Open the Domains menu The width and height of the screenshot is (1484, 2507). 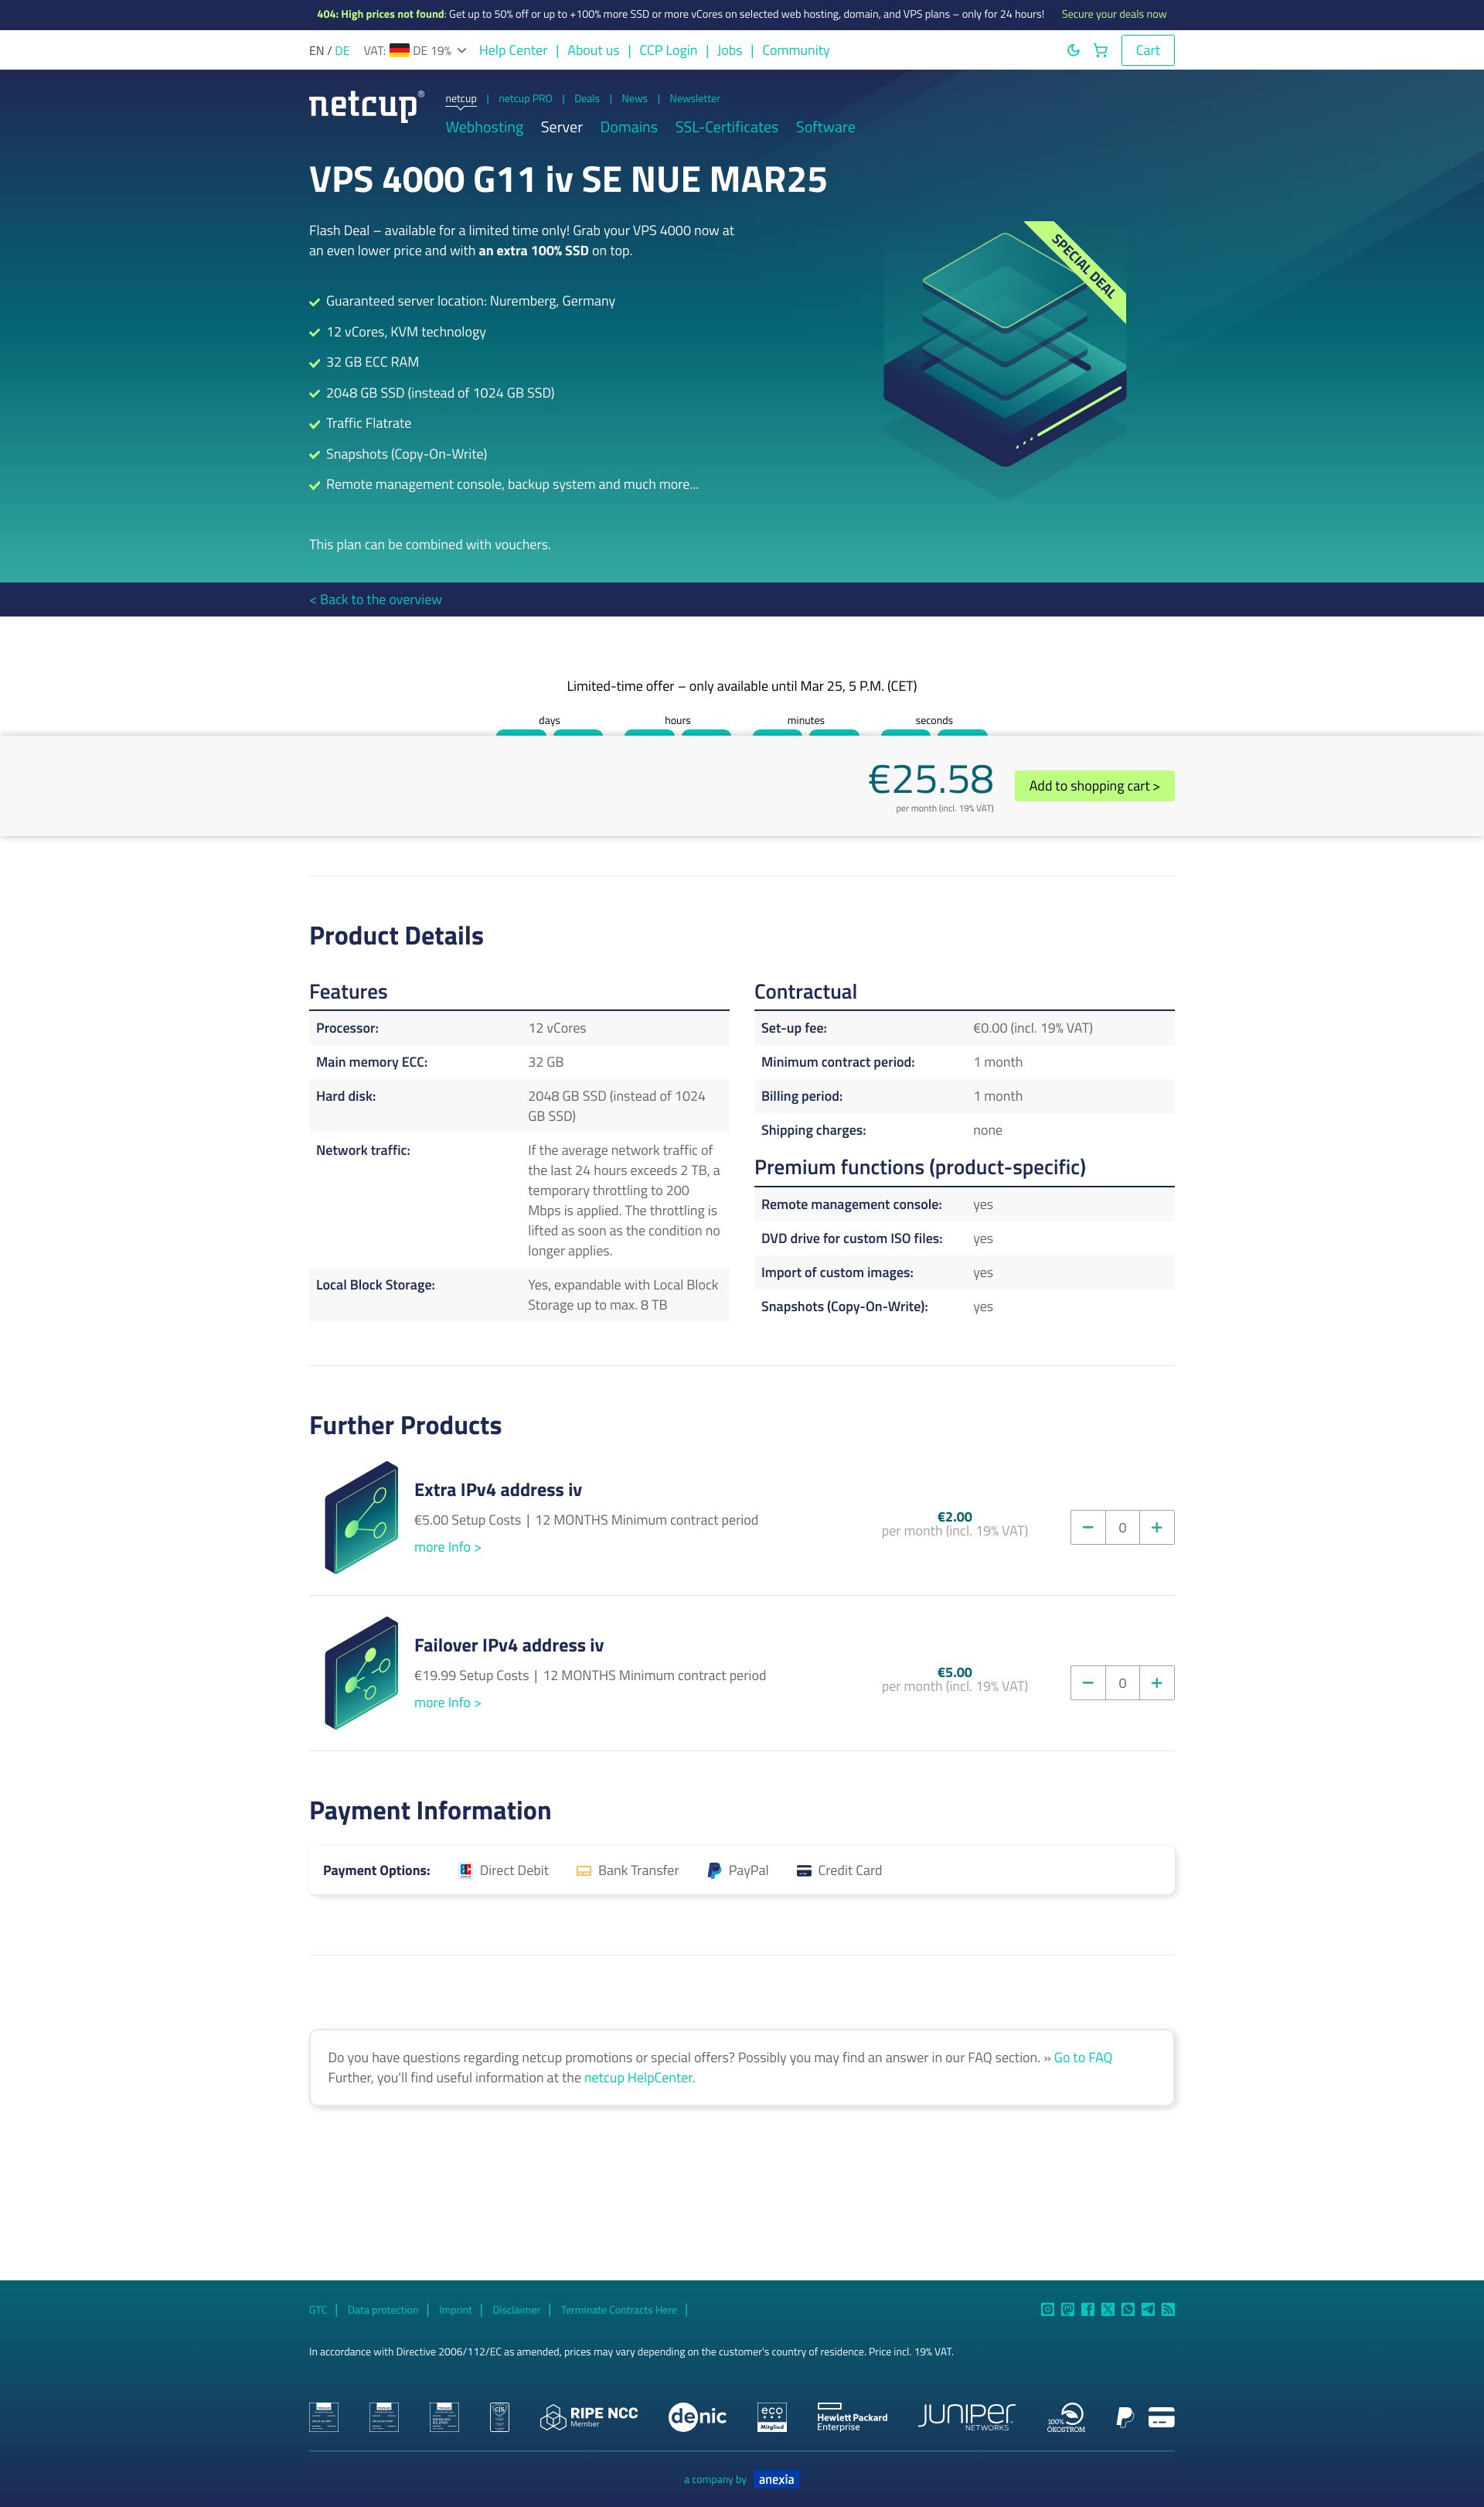(628, 127)
